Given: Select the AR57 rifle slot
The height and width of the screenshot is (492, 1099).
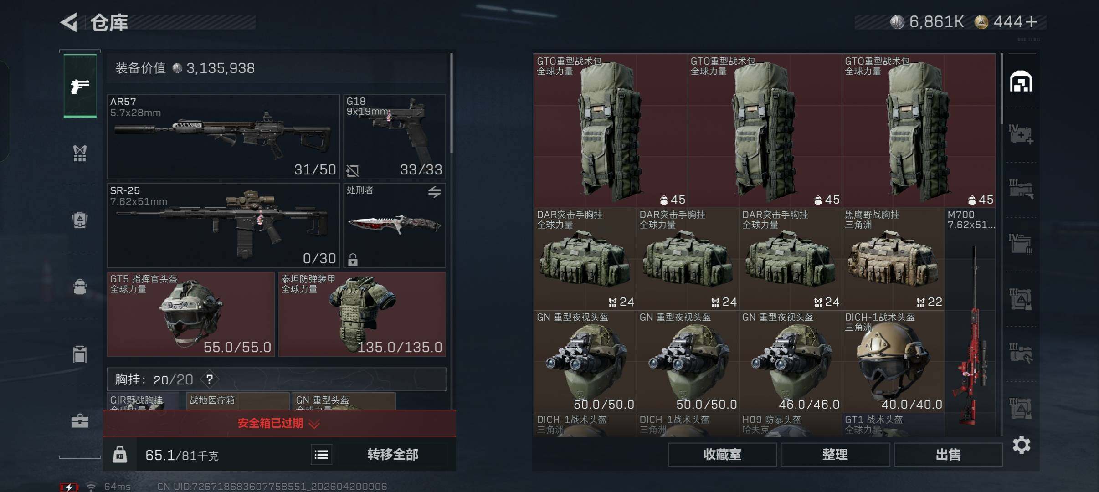Looking at the screenshot, I should [223, 136].
